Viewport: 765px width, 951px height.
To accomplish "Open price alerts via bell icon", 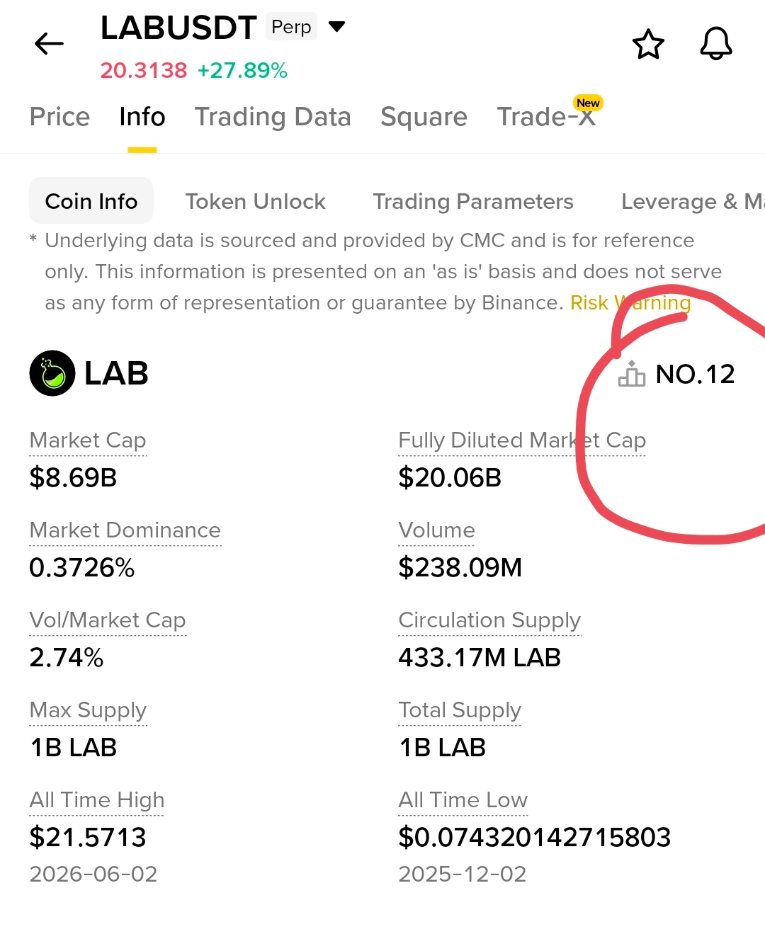I will click(716, 44).
